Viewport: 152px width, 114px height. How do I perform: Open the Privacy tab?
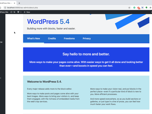point(87,39)
